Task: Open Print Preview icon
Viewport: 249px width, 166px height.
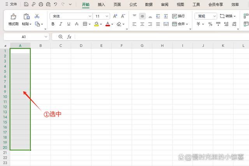Action: click(48, 4)
